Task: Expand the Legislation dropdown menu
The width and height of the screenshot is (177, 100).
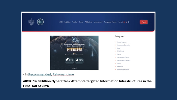Action: (x=68, y=22)
